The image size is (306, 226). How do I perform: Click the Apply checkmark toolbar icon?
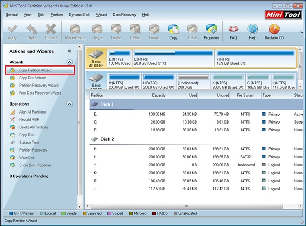(12, 32)
